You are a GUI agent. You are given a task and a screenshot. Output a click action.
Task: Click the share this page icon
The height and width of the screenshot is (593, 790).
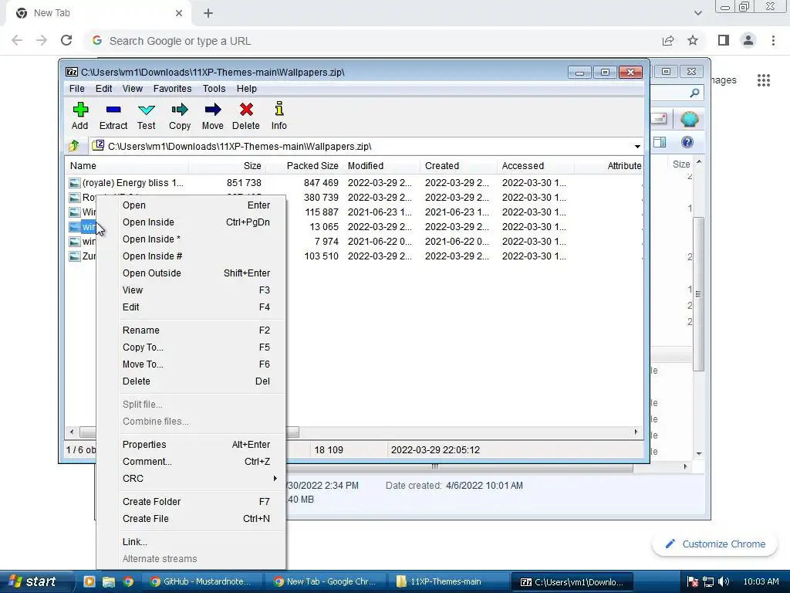[668, 41]
